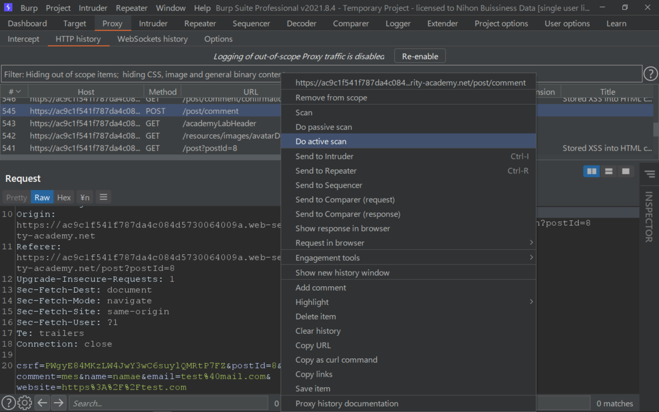Expand the INSPECTOR side panel
This screenshot has height=412, width=659.
coord(649,216)
